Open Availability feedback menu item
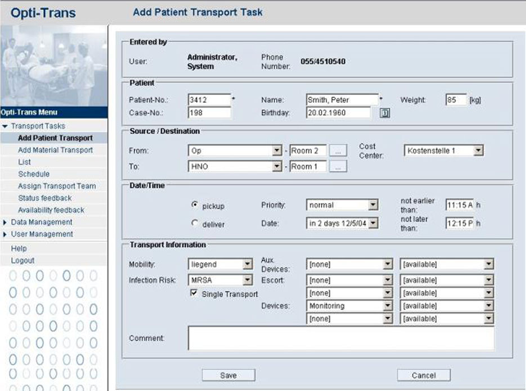The width and height of the screenshot is (526, 391). pyautogui.click(x=51, y=210)
